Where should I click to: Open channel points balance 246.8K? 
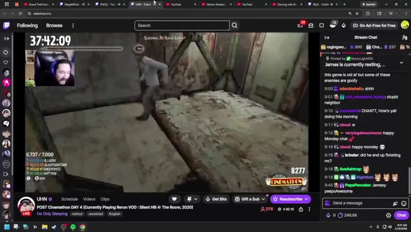(348, 215)
